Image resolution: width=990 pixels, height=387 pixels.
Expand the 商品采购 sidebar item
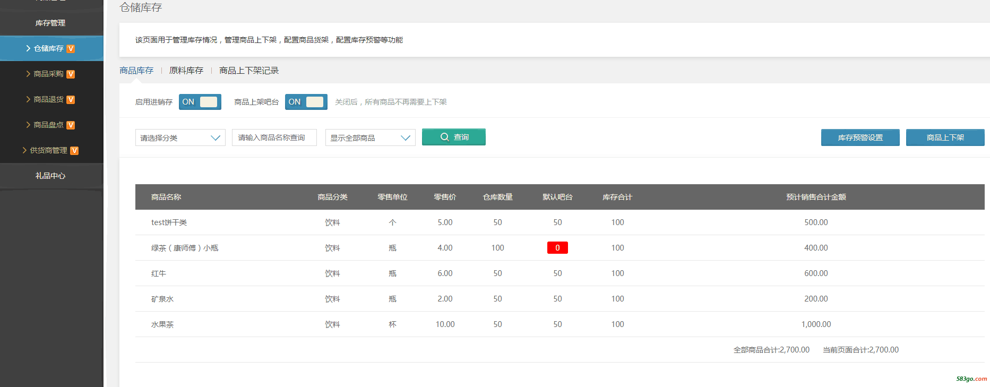48,74
